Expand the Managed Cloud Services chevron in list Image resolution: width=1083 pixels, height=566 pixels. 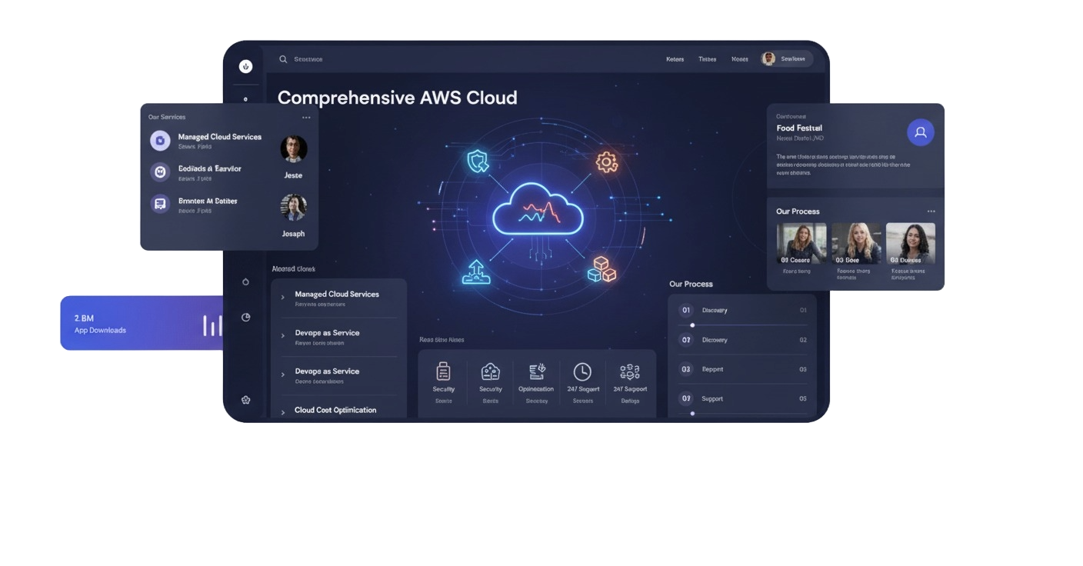coord(283,297)
